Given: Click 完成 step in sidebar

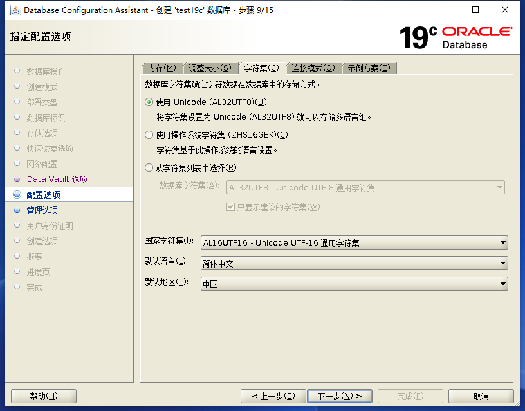Looking at the screenshot, I should tap(35, 288).
